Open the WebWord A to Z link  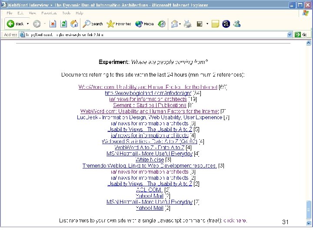point(149,148)
